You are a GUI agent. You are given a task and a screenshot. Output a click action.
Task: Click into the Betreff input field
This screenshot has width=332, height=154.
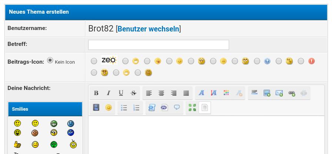[158, 45]
